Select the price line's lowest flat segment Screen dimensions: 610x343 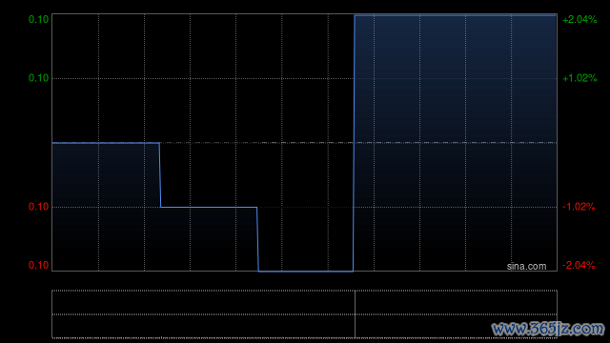coord(306,271)
